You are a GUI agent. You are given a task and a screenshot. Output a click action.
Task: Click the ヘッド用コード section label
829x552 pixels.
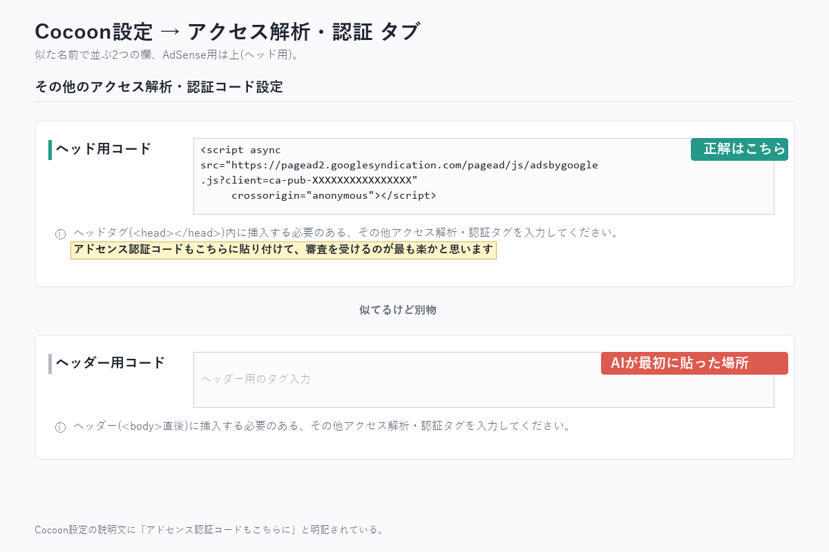coord(104,149)
